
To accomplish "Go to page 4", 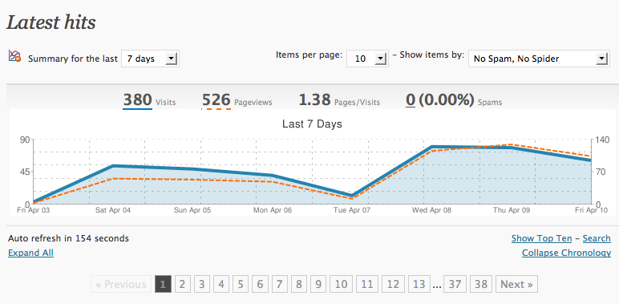I will (x=221, y=284).
